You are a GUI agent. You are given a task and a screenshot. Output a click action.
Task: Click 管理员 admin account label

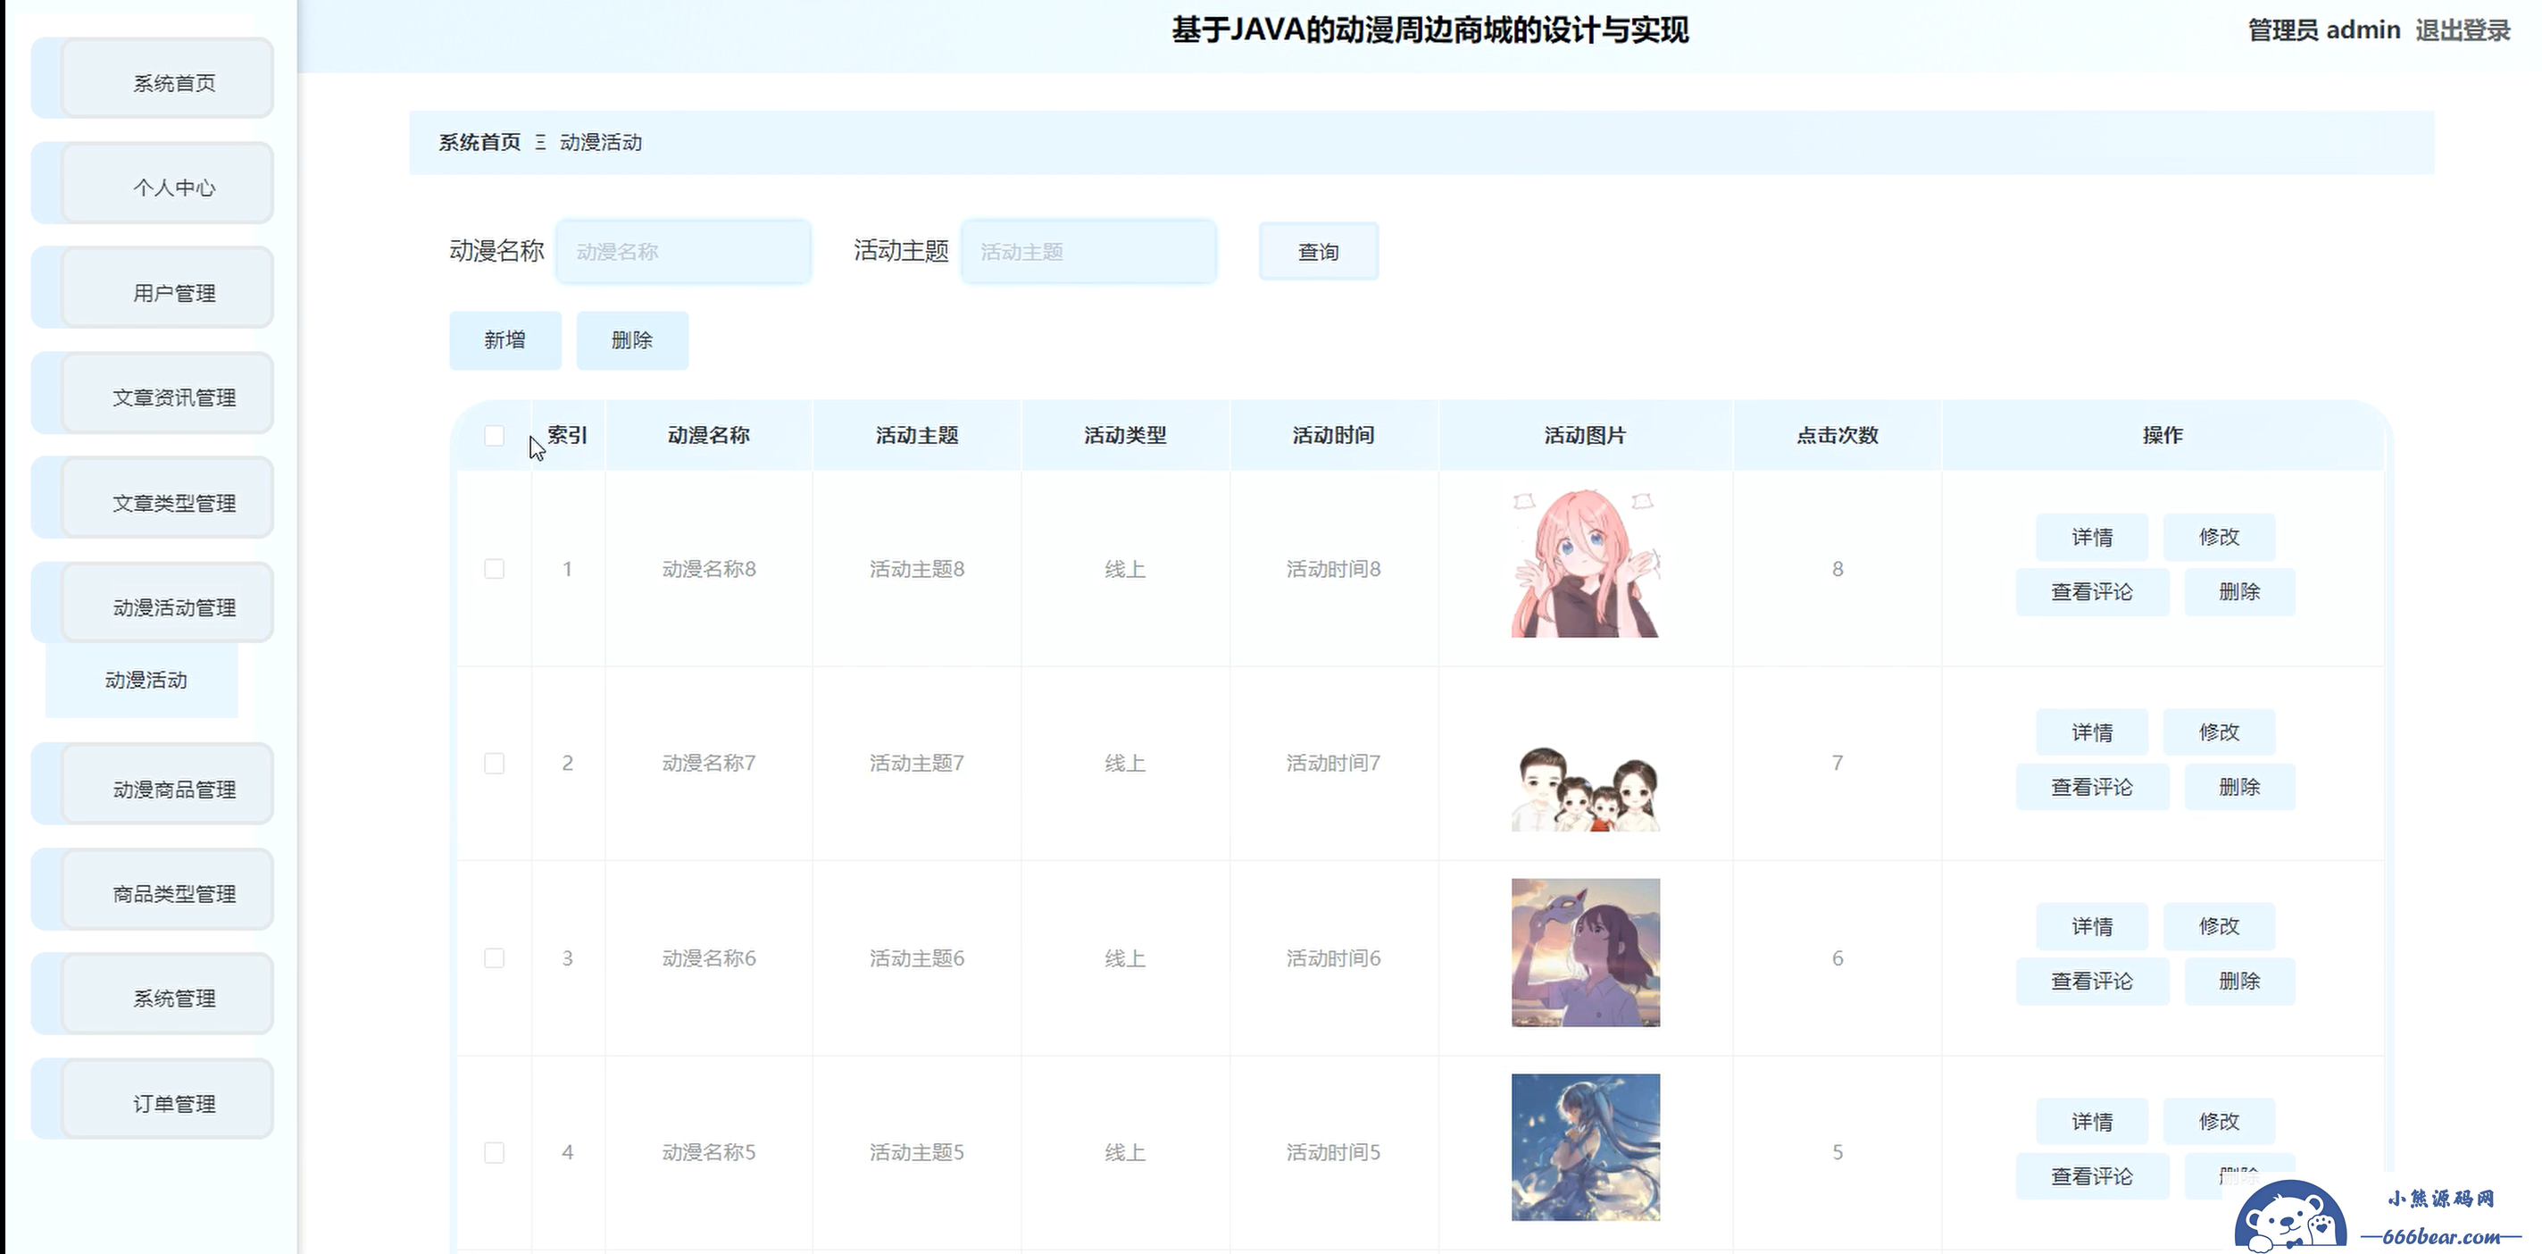click(x=2324, y=30)
